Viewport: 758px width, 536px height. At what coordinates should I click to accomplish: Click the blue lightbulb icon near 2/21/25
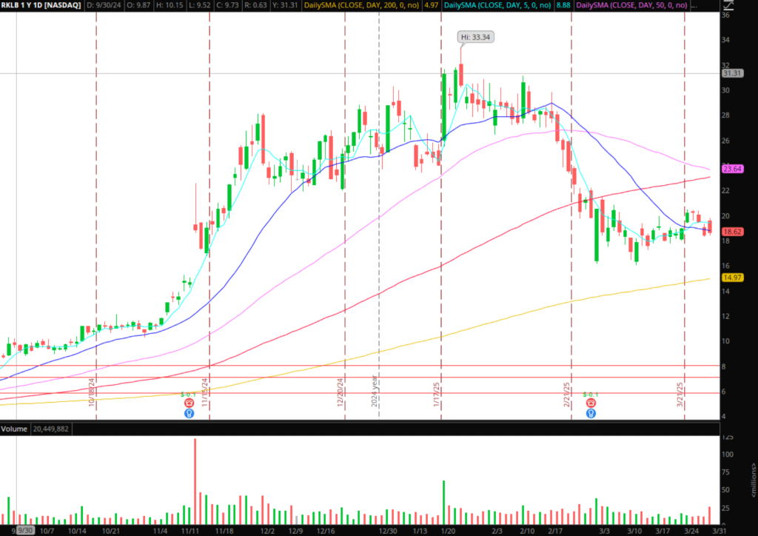point(591,413)
